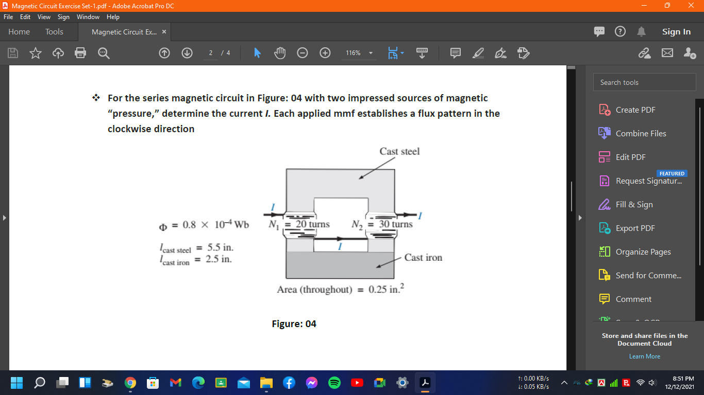
Task: Click the Sign In button
Action: click(676, 31)
